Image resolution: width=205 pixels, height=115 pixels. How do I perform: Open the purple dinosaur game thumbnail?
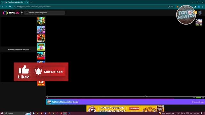(x=41, y=30)
